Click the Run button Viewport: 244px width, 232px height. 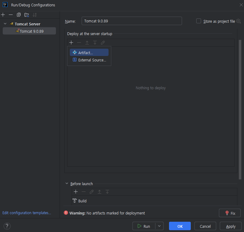click(144, 226)
